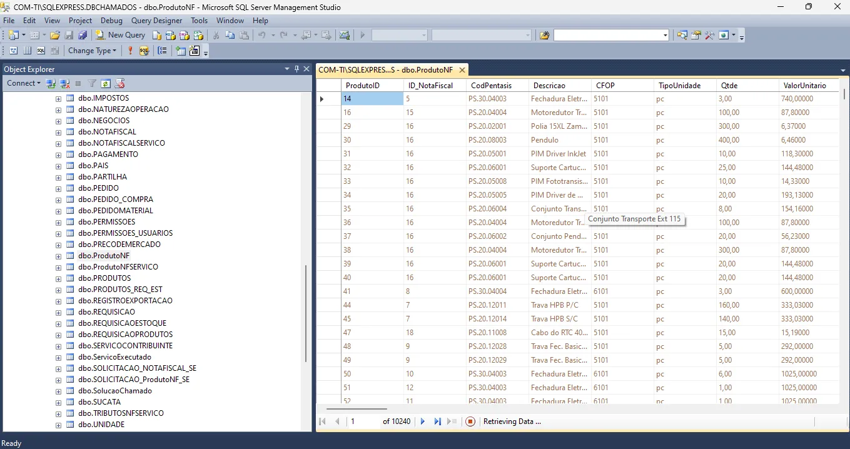
Task: Click the Activity Monitor icon
Action: (x=345, y=35)
